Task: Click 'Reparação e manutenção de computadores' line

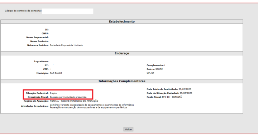Action: pyautogui.click(x=89, y=107)
